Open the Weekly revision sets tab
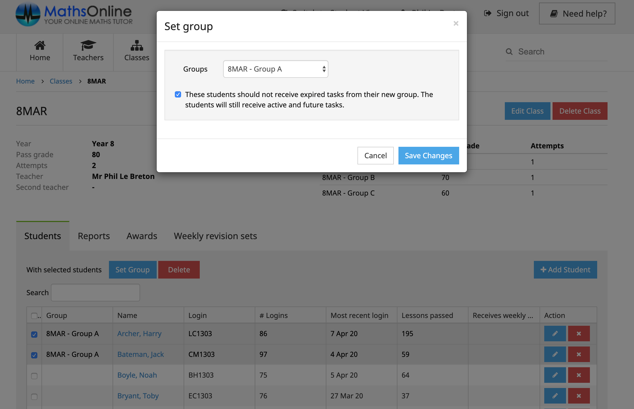This screenshot has height=409, width=634. click(x=215, y=236)
